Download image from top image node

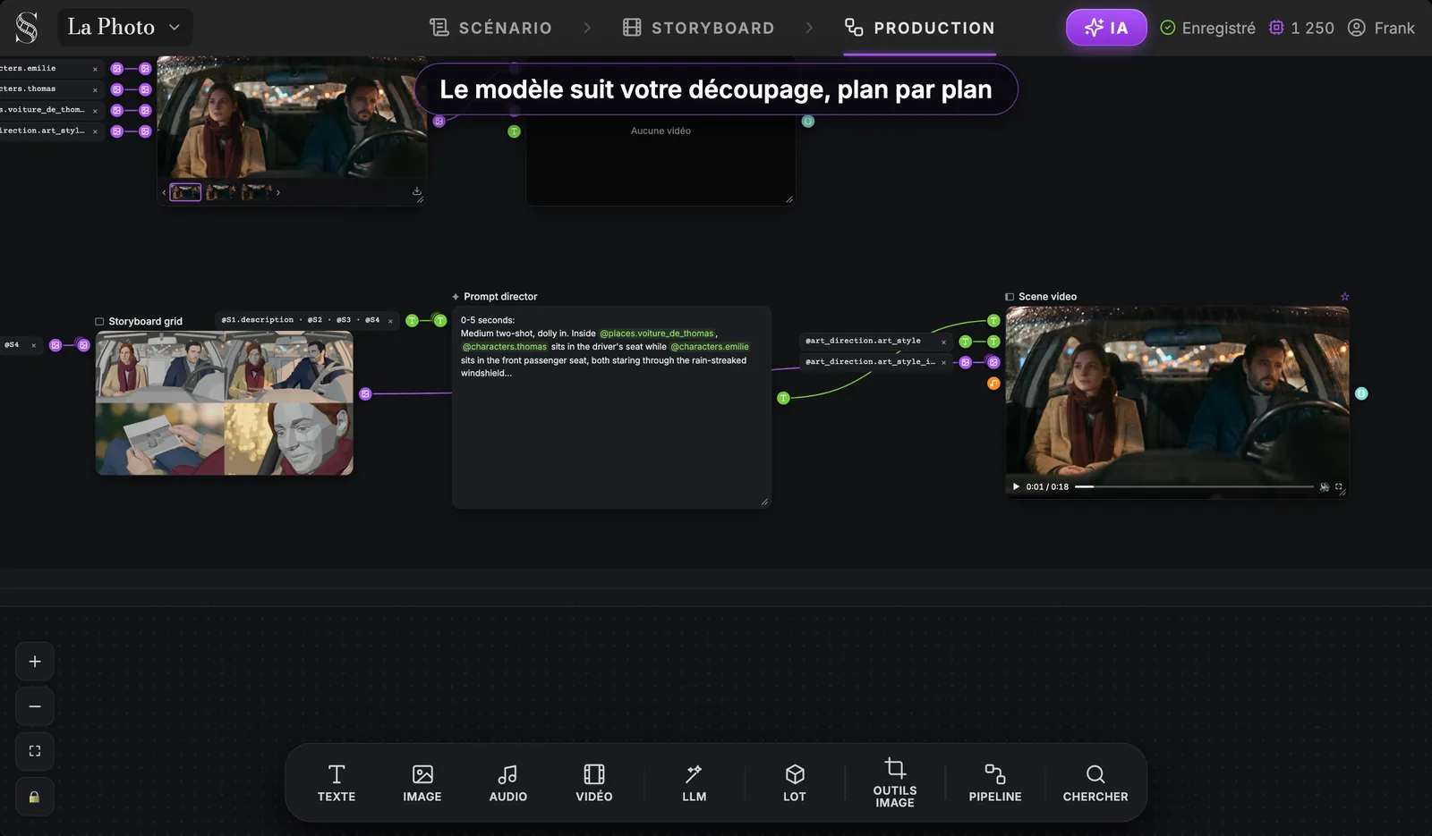coord(416,191)
